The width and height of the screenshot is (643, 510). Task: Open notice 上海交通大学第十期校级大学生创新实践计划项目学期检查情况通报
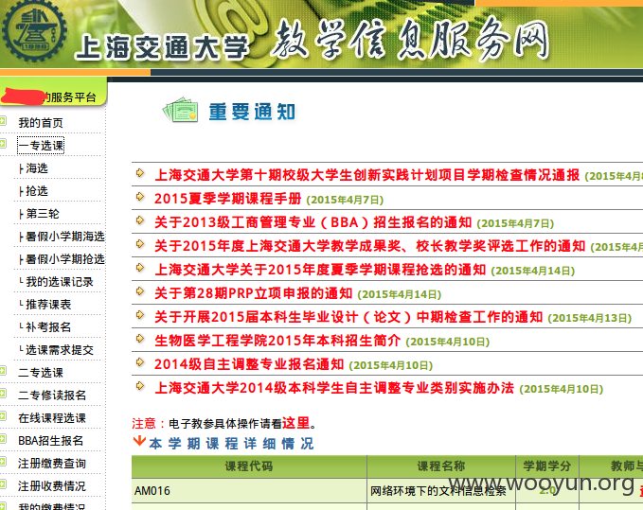coord(367,175)
